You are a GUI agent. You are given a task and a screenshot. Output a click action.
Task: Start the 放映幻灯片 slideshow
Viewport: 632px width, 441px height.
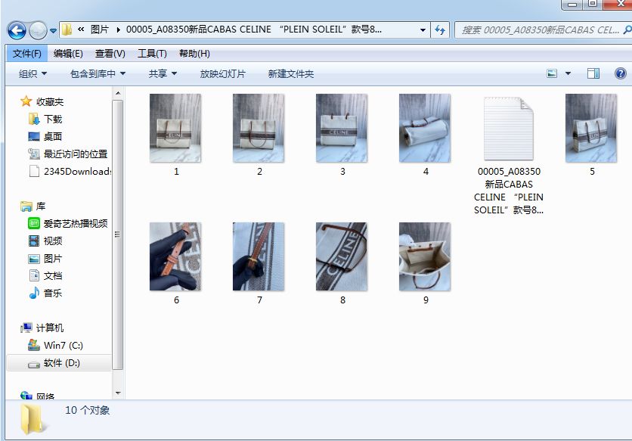point(222,74)
